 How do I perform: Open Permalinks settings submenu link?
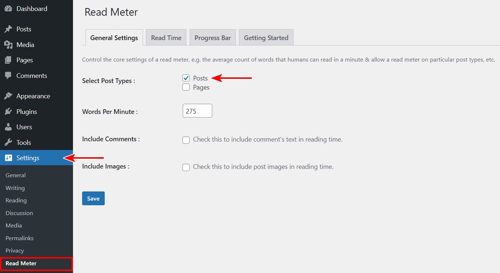click(19, 239)
